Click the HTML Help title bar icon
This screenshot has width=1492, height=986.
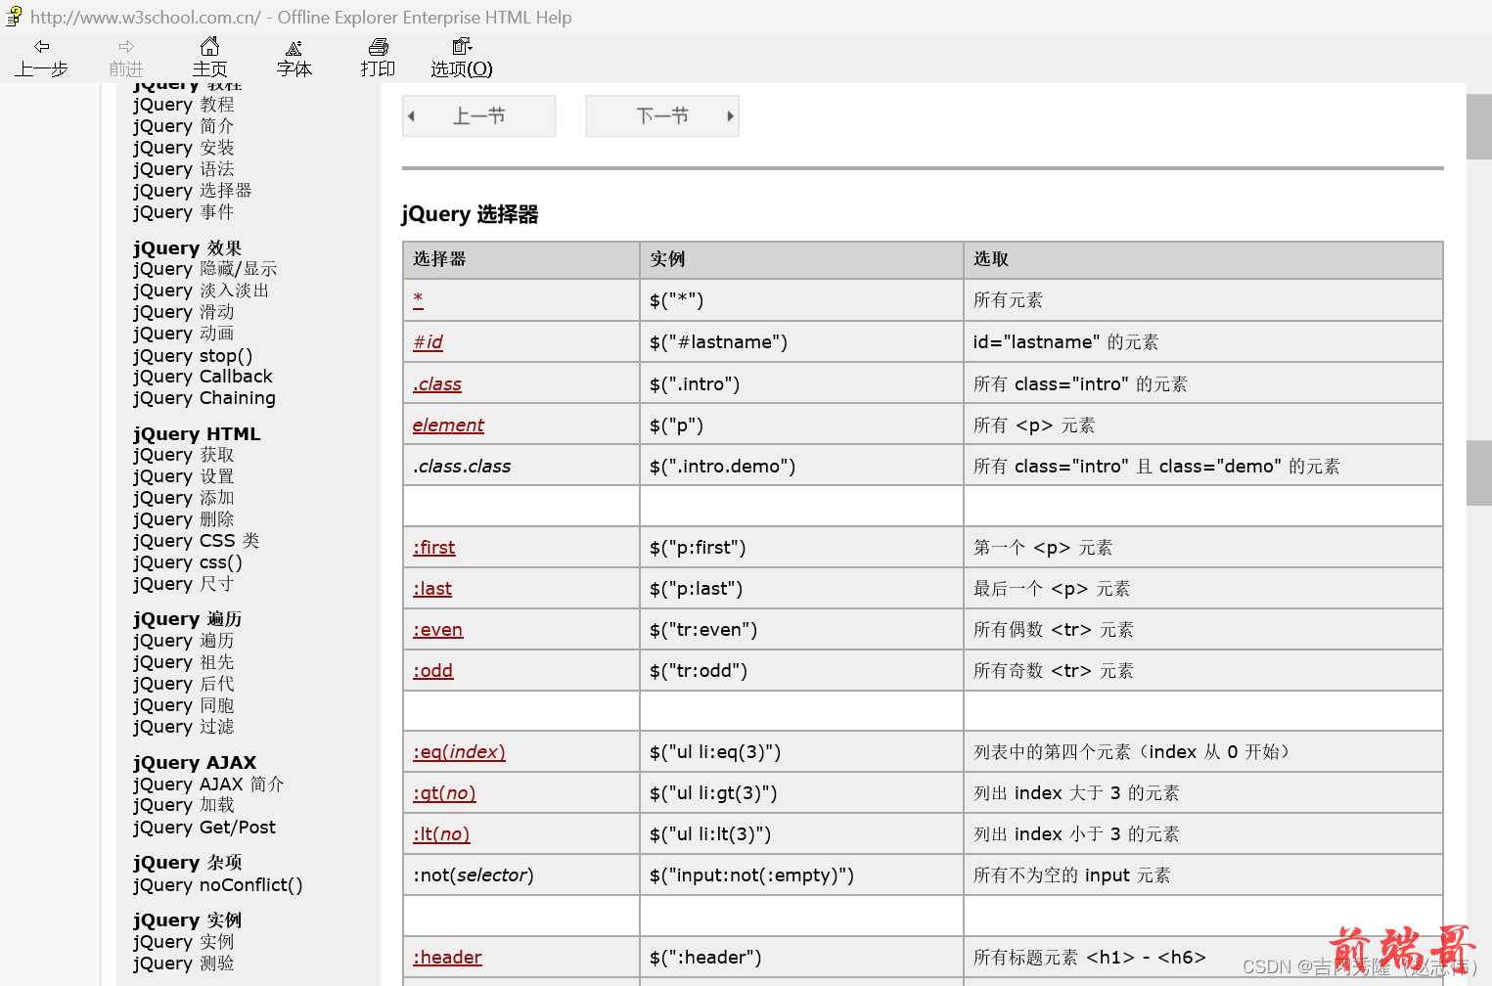(14, 16)
